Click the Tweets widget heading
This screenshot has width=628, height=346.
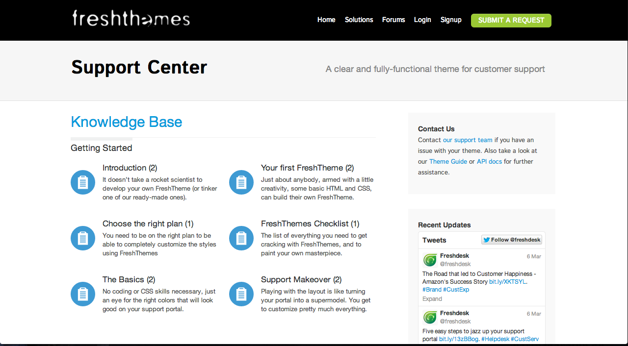pos(434,240)
